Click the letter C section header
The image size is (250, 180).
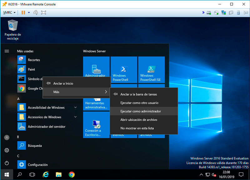click(x=18, y=156)
